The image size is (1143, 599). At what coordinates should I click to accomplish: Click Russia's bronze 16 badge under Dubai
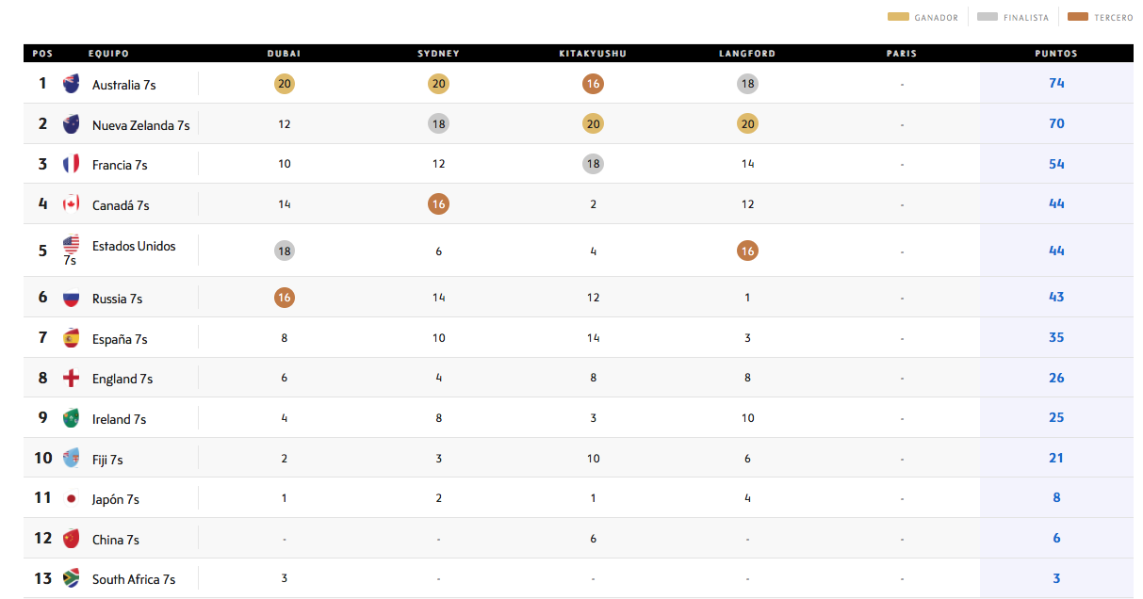pos(285,298)
